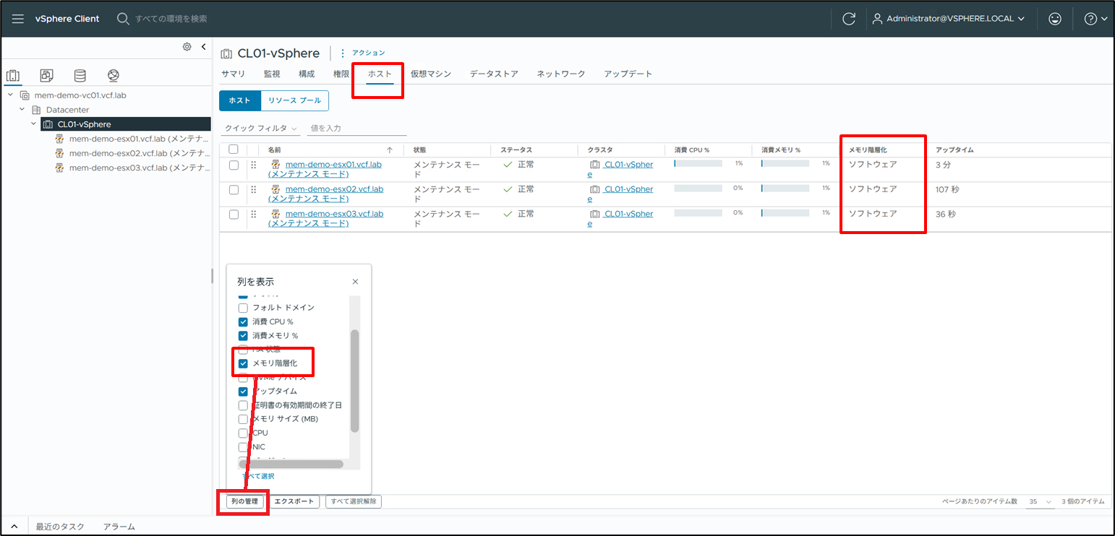This screenshot has width=1115, height=536.
Task: Click the refresh icon in header
Action: 850,19
